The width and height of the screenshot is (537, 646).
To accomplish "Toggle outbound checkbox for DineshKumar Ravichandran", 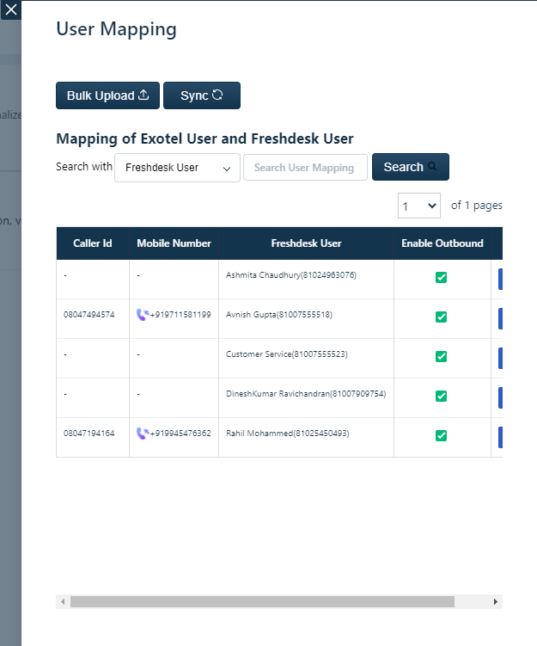I will 441,397.
